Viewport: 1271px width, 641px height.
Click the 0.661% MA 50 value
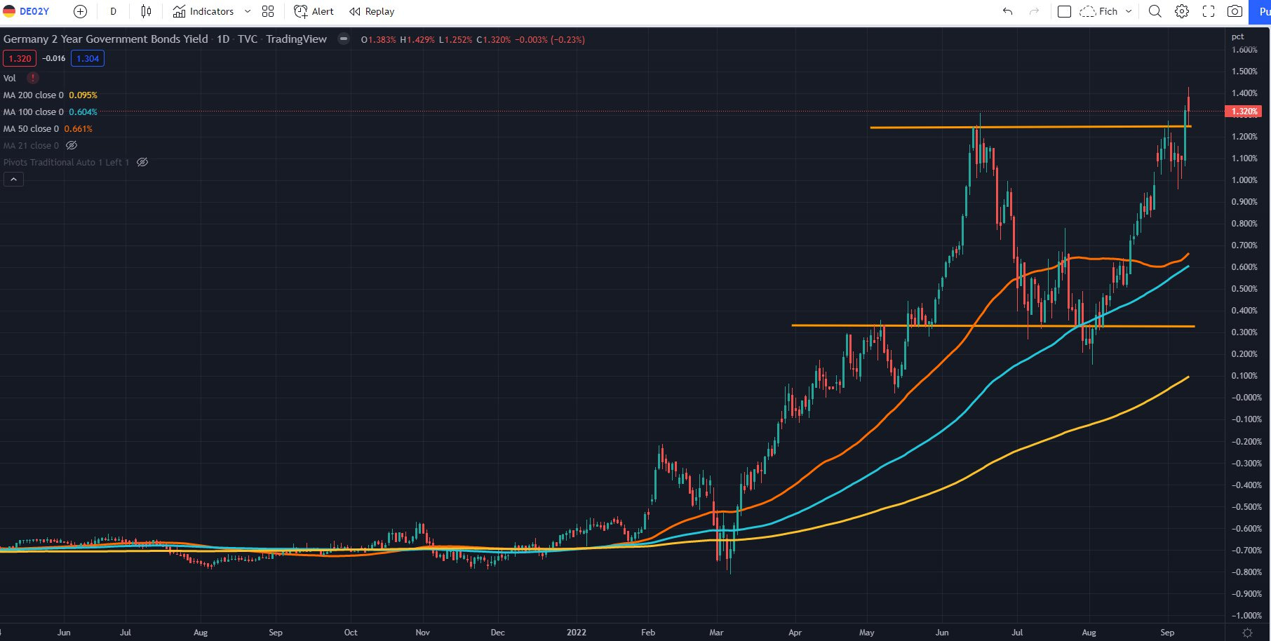tap(78, 128)
